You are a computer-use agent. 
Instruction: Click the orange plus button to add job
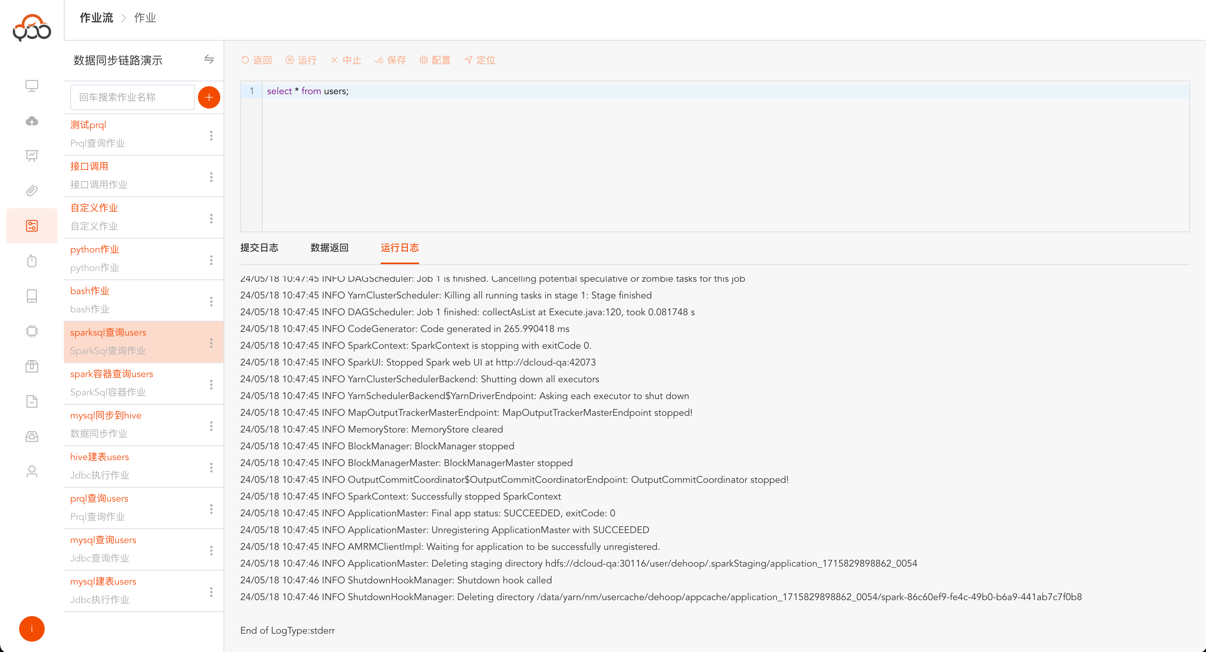coord(209,97)
